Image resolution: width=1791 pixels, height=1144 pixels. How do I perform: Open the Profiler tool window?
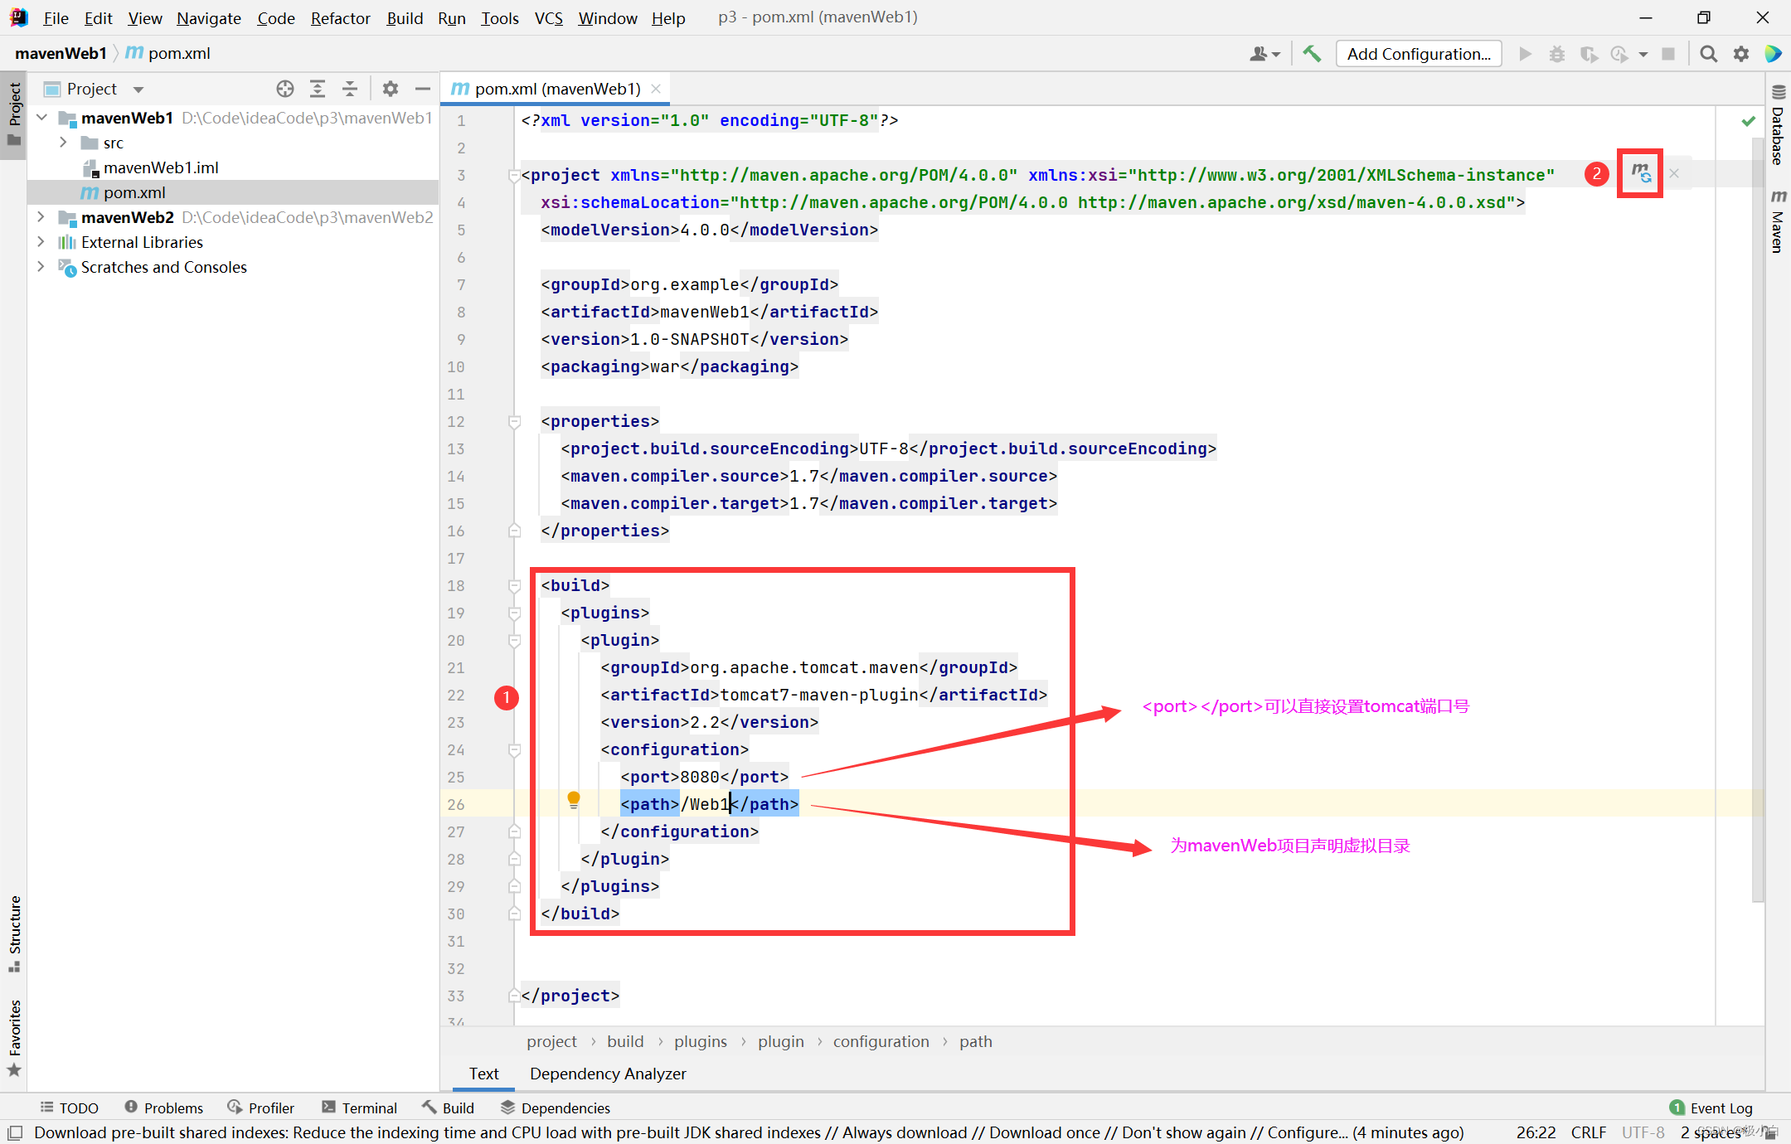tap(261, 1108)
